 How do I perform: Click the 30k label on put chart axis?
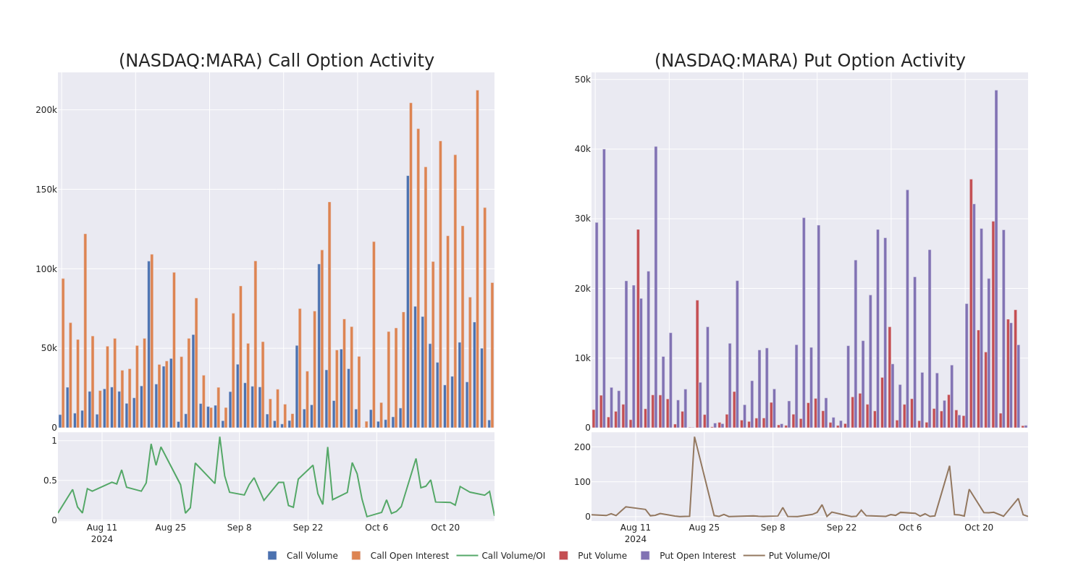(x=583, y=219)
